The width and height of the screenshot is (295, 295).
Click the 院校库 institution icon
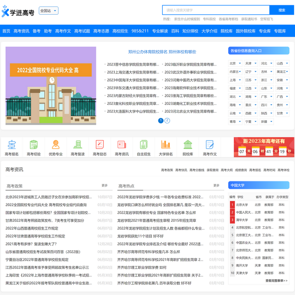188,145
